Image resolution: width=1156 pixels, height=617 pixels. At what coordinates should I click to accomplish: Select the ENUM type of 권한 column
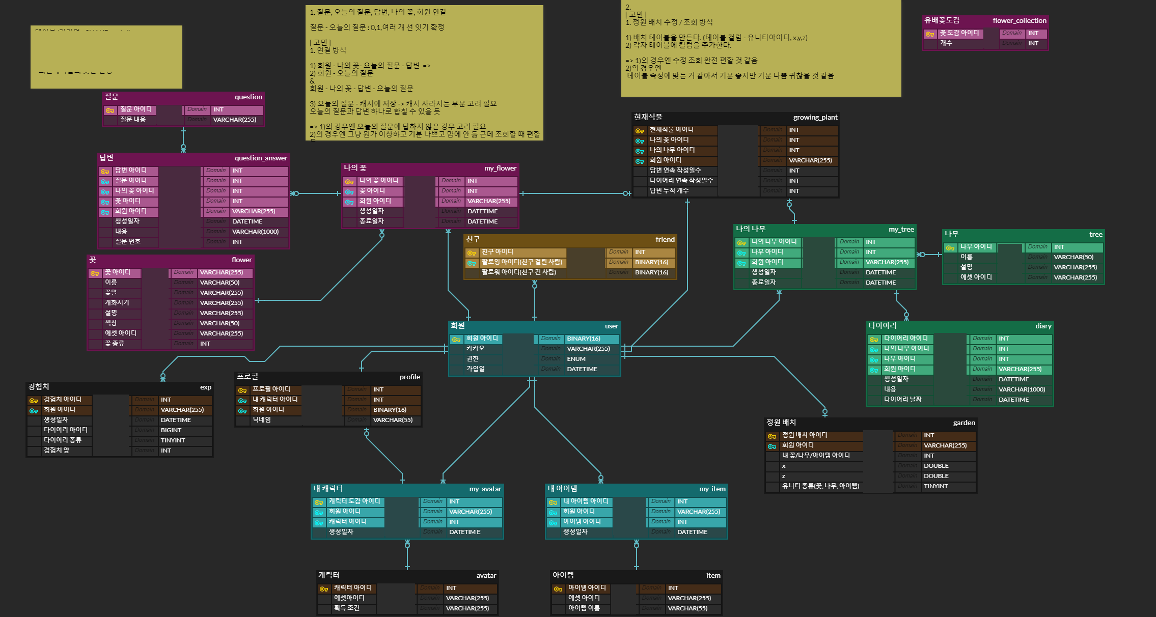576,359
